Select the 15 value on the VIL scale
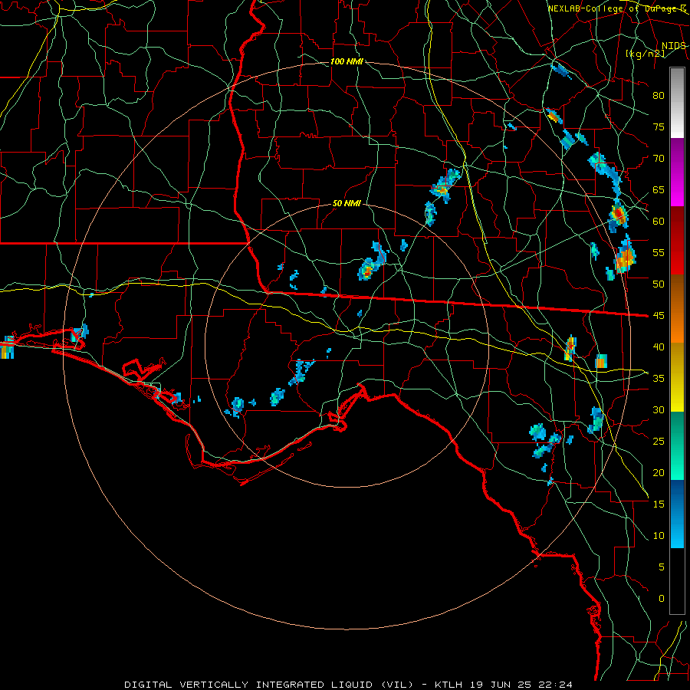The height and width of the screenshot is (690, 690). [x=659, y=504]
